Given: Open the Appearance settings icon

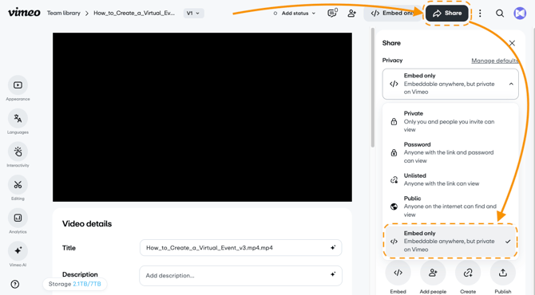Looking at the screenshot, I should [x=18, y=85].
